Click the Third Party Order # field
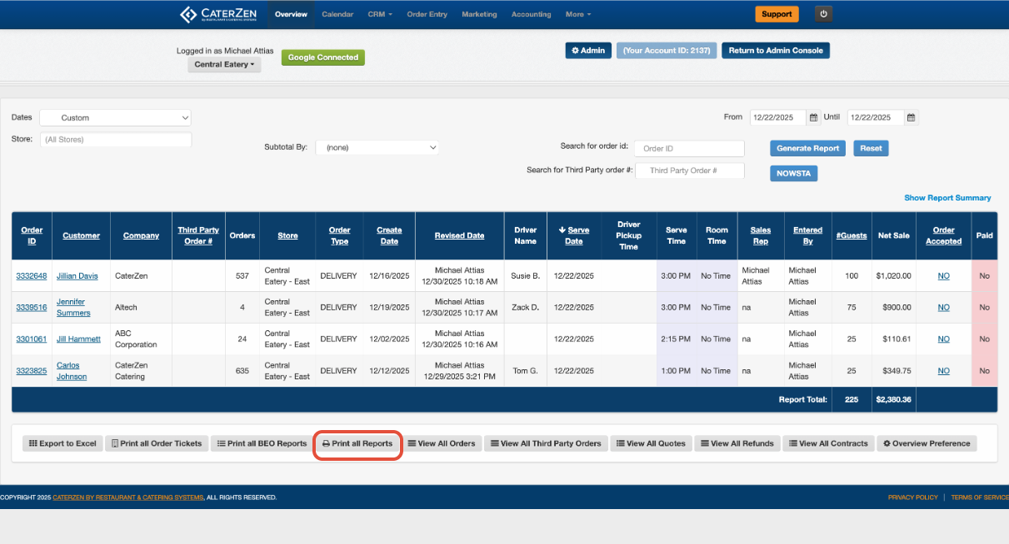 (689, 171)
